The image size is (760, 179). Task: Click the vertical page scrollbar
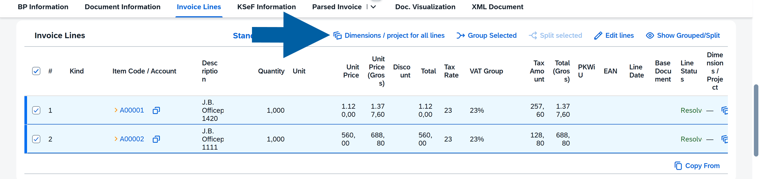pyautogui.click(x=756, y=120)
